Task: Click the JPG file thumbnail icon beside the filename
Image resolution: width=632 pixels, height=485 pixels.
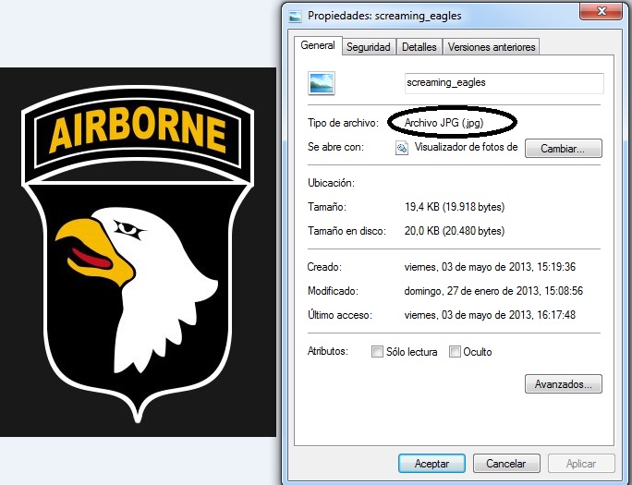Action: (322, 84)
